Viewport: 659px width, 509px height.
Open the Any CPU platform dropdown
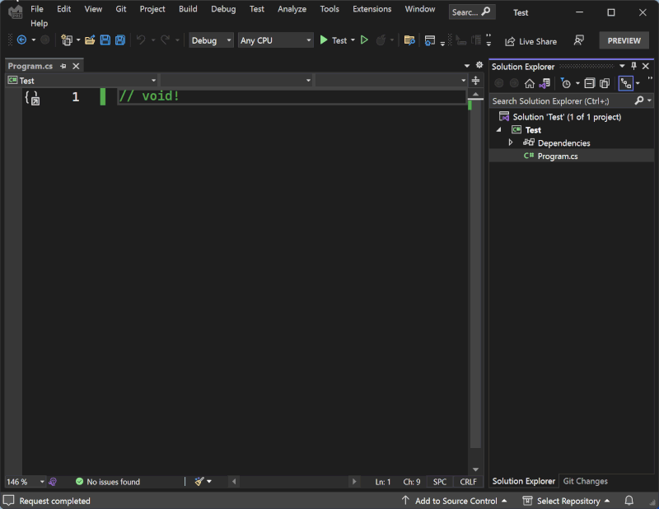[x=275, y=40]
